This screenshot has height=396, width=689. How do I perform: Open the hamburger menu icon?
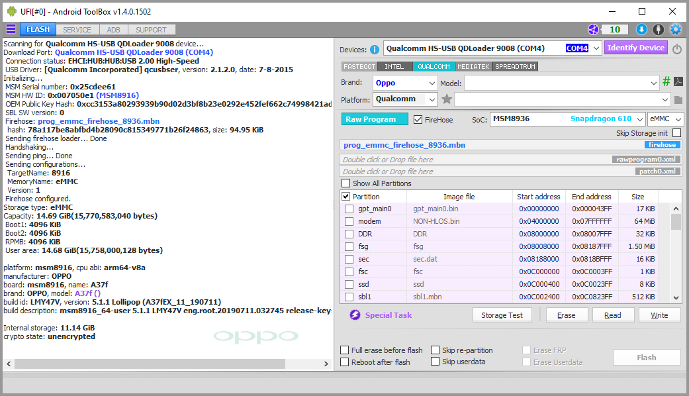[x=11, y=29]
